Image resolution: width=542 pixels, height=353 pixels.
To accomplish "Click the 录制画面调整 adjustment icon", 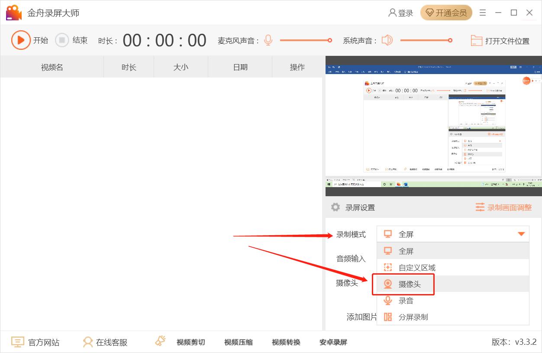I will 480,207.
